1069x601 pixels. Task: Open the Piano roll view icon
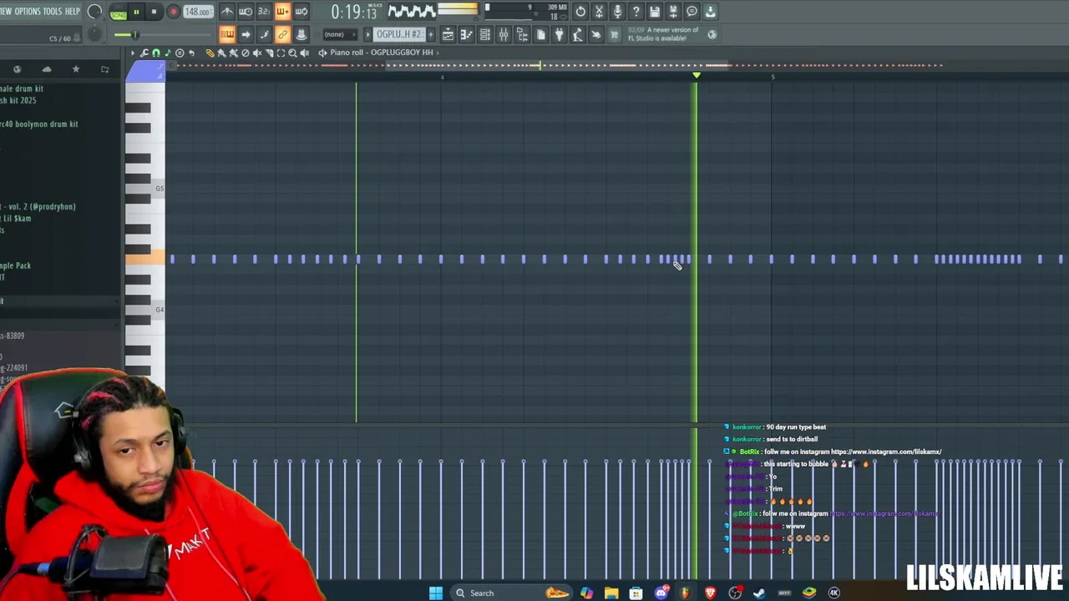[467, 34]
